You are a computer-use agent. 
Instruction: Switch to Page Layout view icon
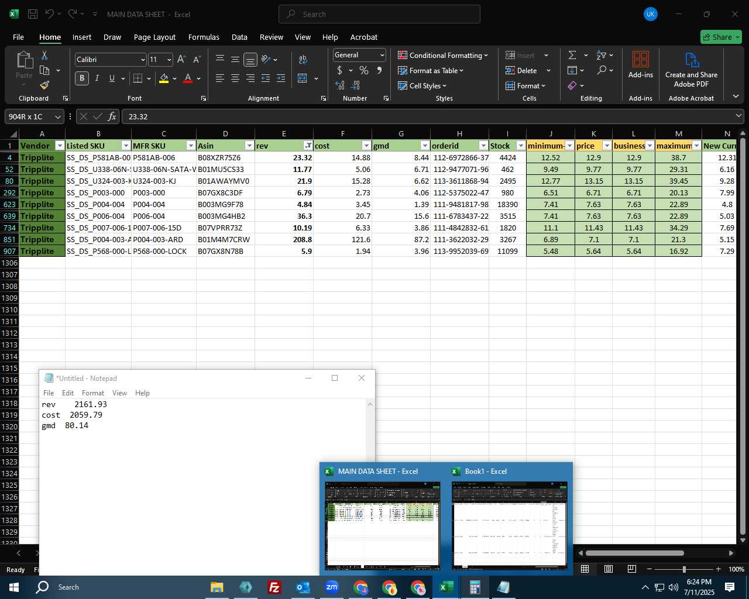coord(608,569)
